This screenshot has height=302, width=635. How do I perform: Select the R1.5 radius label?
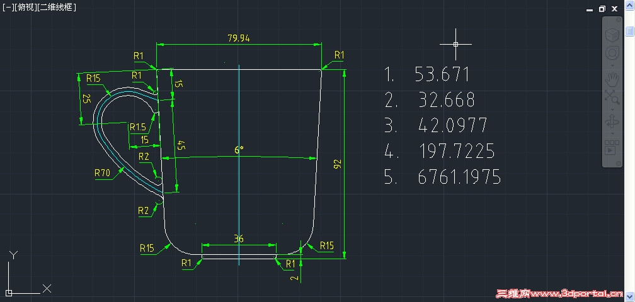(138, 127)
